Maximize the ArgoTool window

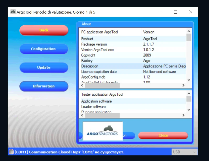pos(175,12)
